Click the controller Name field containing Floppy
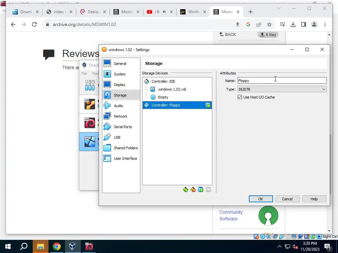The image size is (338, 253). click(x=282, y=81)
